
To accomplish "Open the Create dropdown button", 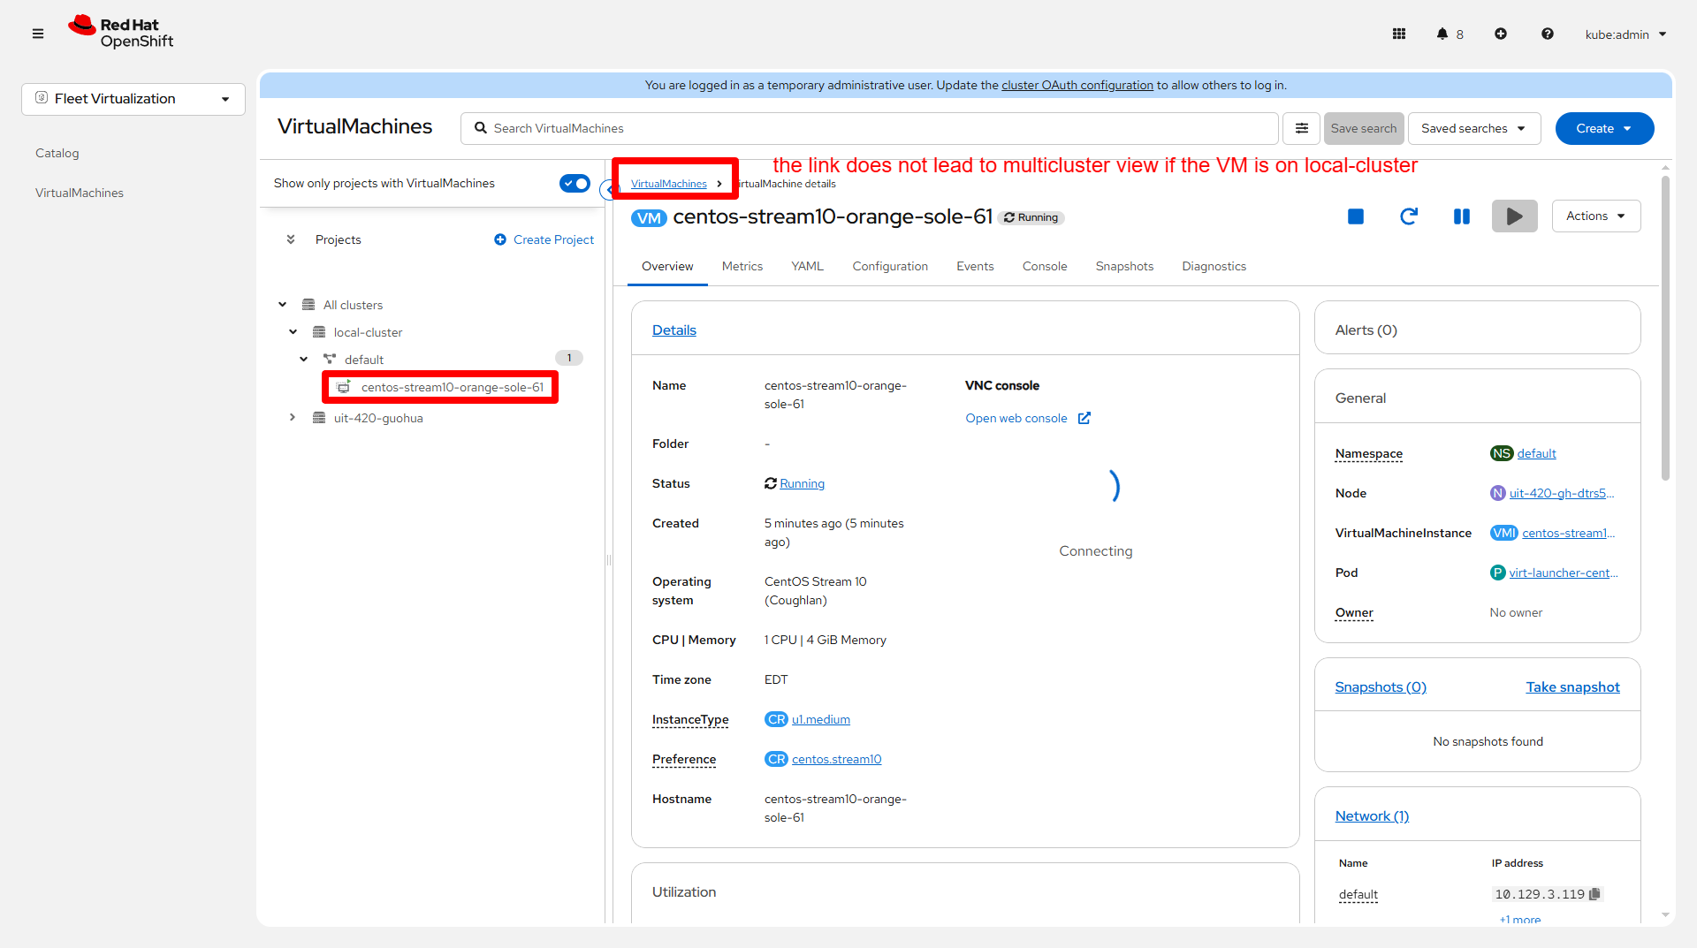I will tap(1605, 128).
